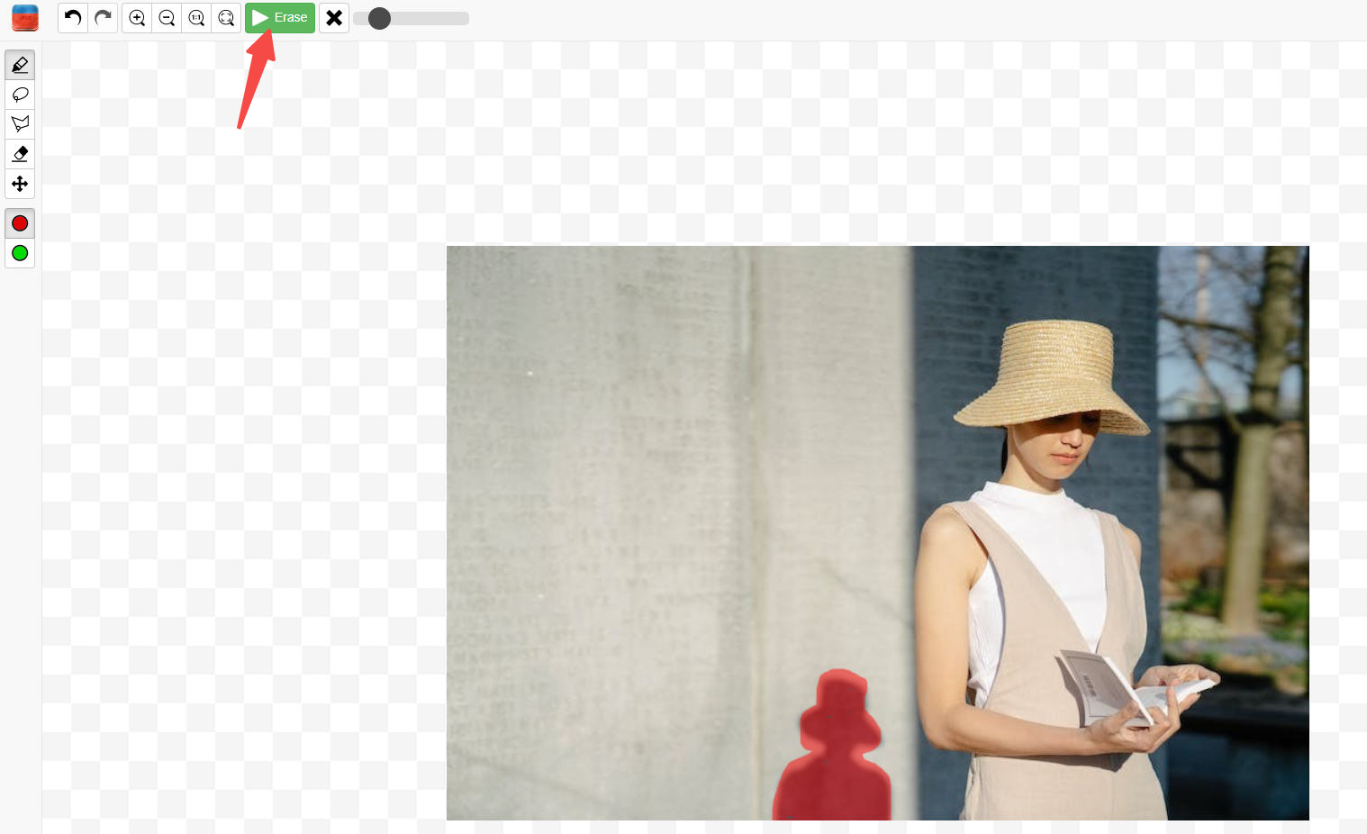
Task: Select the marker brush tool
Action: click(20, 65)
